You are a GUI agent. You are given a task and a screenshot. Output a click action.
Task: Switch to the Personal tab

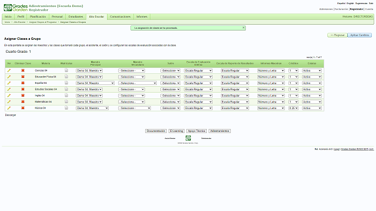[x=57, y=17]
